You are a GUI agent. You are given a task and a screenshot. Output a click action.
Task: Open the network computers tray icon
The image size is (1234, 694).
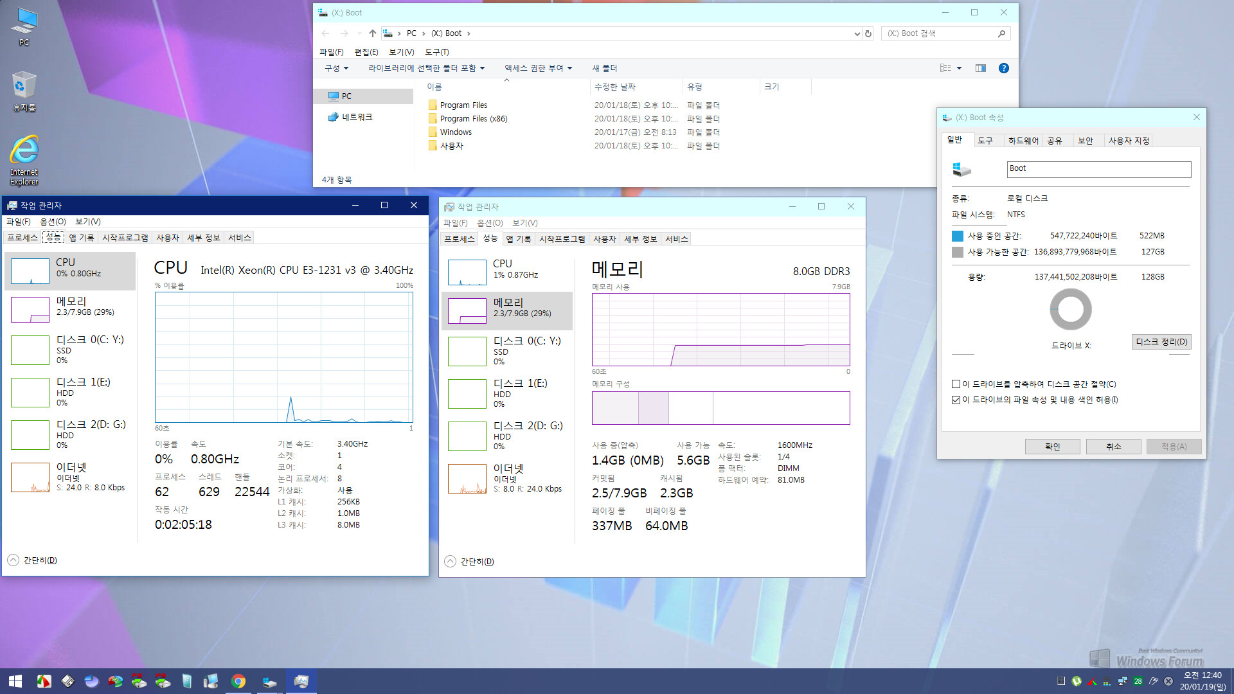(1123, 681)
